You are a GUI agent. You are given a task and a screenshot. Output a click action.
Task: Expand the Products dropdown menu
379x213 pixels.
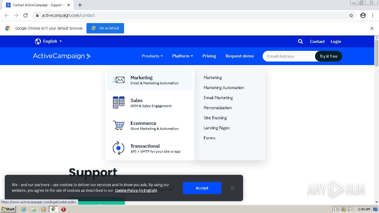(x=152, y=56)
